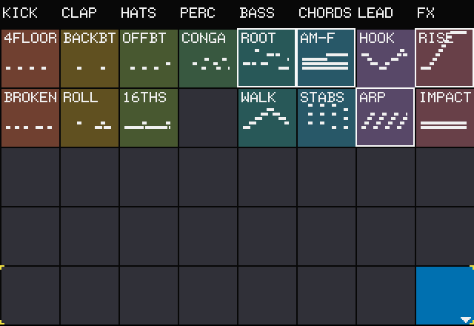Trigger the STABS chords clip

coord(327,117)
